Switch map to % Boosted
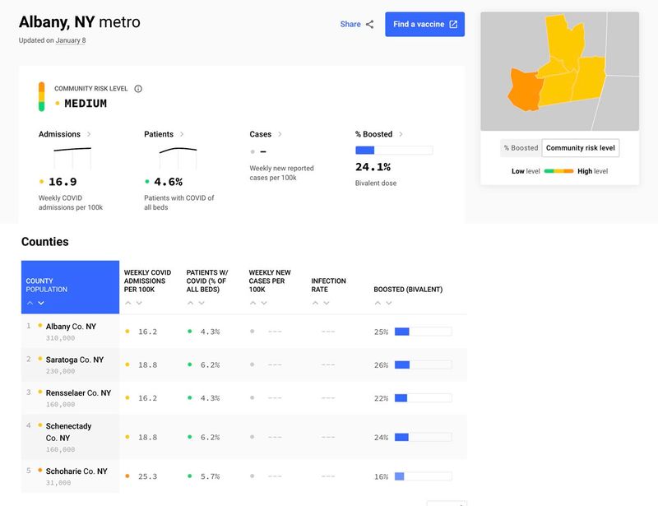This screenshot has height=506, width=658. click(x=521, y=148)
